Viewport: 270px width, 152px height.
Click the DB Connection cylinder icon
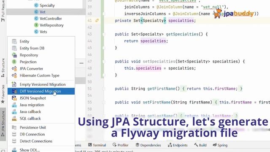point(14,134)
